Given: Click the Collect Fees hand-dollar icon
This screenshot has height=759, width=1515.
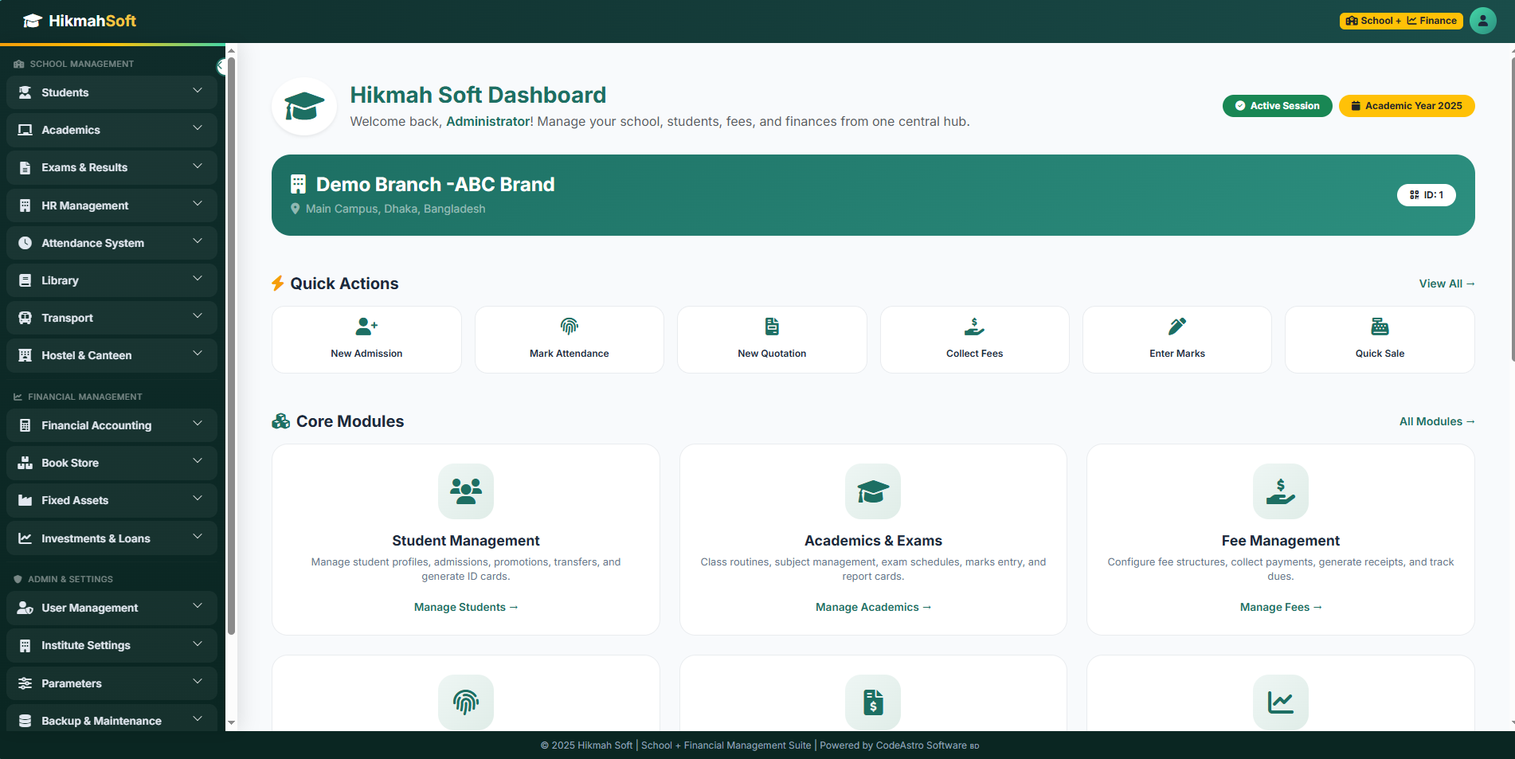Looking at the screenshot, I should coord(975,327).
